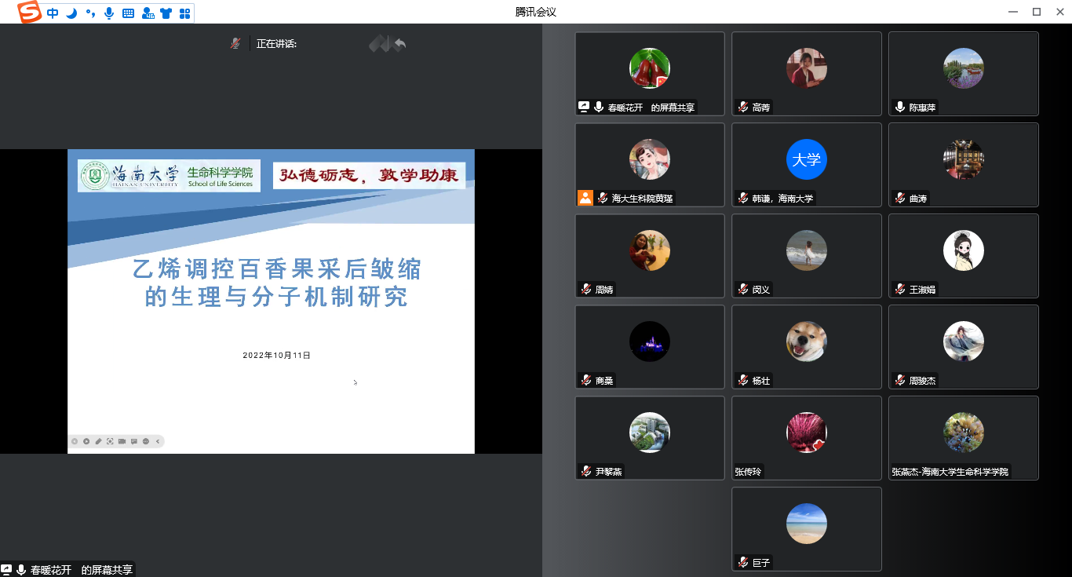Select the 韩谦,海南大学 participant tile

806,165
